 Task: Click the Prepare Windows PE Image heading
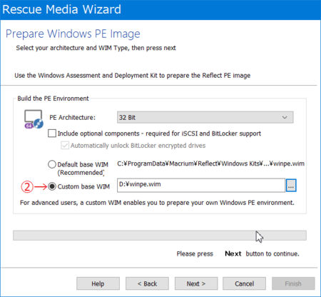coord(73,34)
